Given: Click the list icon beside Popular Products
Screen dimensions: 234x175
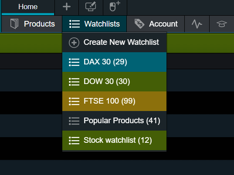Looking at the screenshot, I should coord(74,121).
